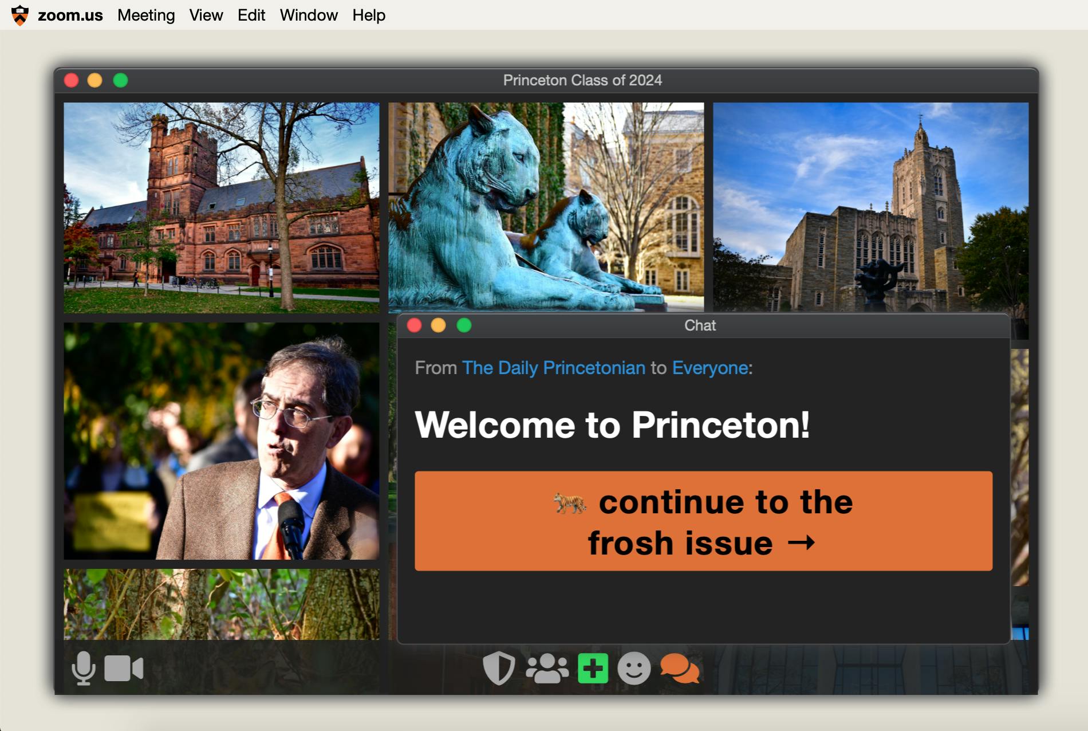Open the View menu
Screen dimensions: 1088x731
[206, 15]
